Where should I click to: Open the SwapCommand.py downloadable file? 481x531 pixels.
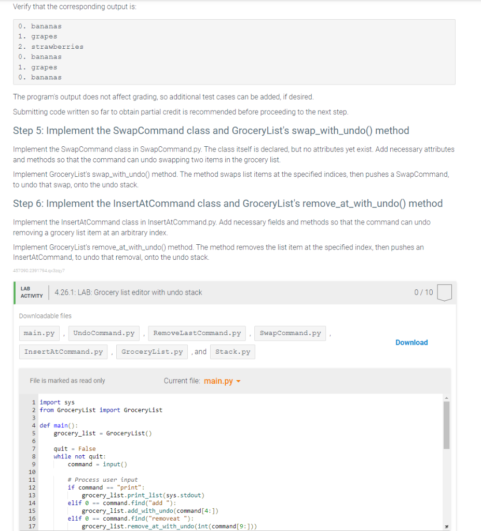[290, 333]
